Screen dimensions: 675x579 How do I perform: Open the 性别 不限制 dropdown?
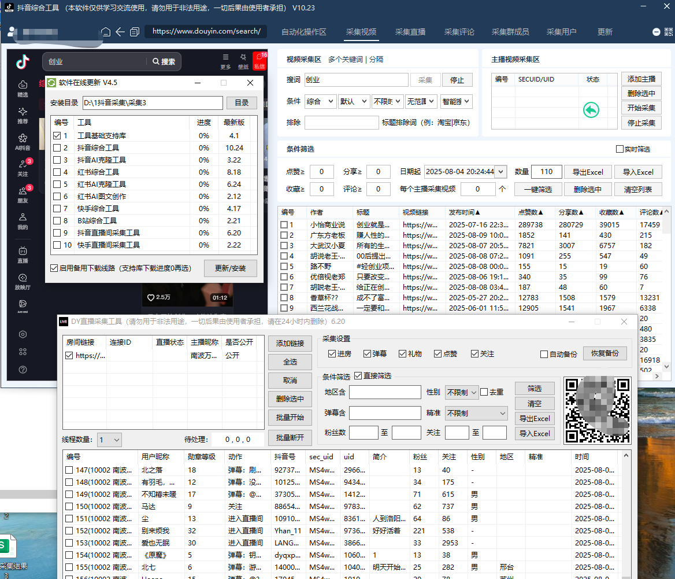coord(462,393)
